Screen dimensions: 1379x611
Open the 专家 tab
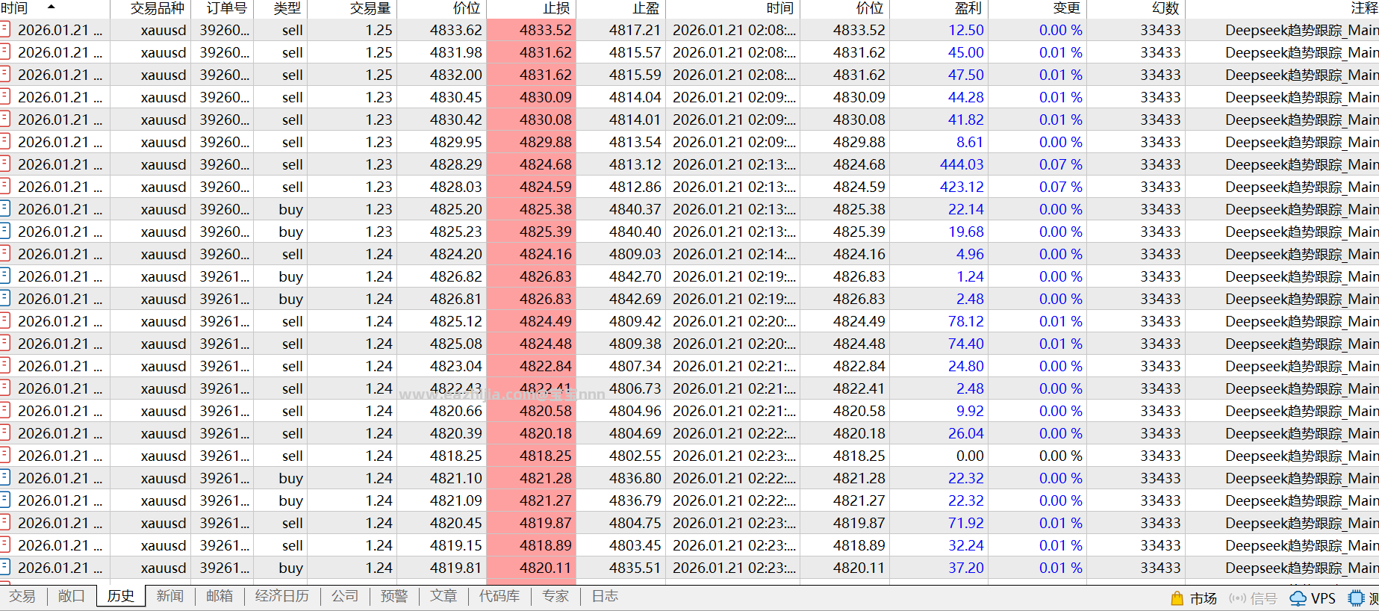tap(555, 596)
